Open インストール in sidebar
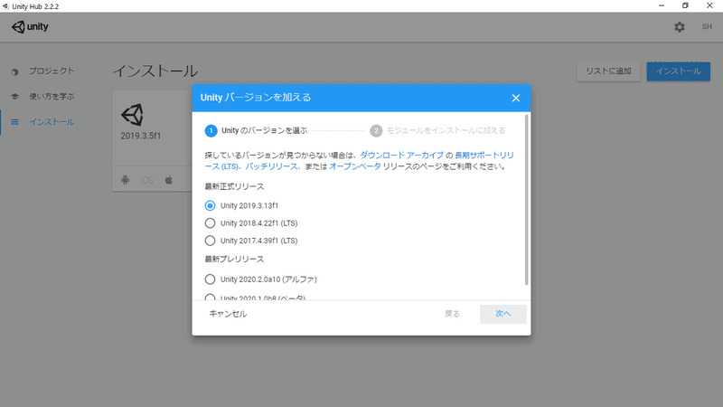This screenshot has height=407, width=723. click(x=52, y=122)
